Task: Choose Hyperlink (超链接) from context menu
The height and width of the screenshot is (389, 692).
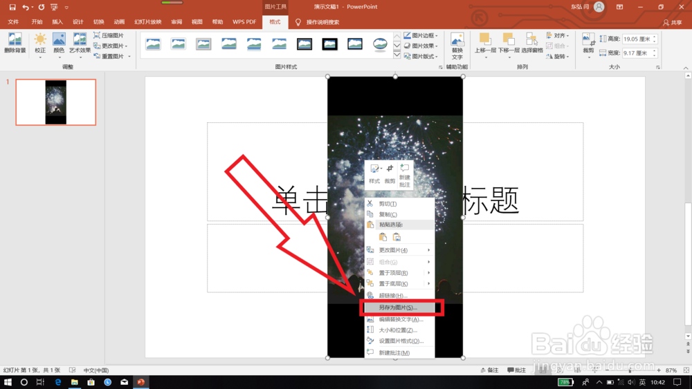Action: coord(399,296)
